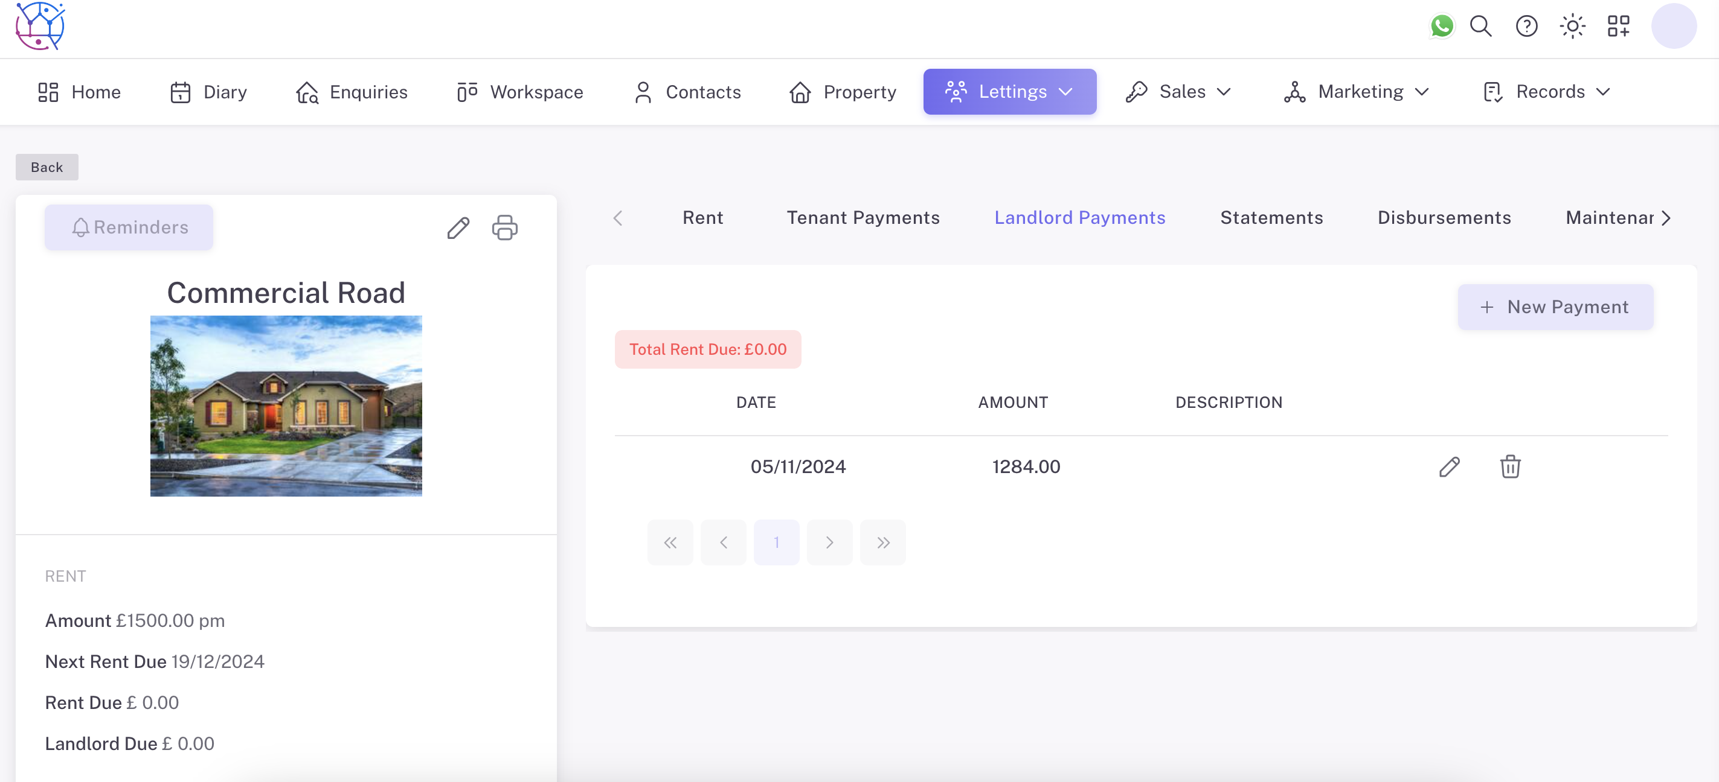This screenshot has height=782, width=1719.
Task: Go to last page in pagination
Action: click(x=883, y=542)
